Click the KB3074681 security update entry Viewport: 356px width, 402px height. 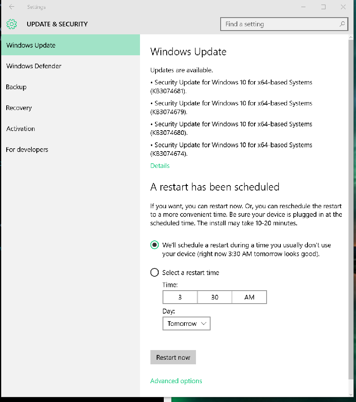point(231,87)
